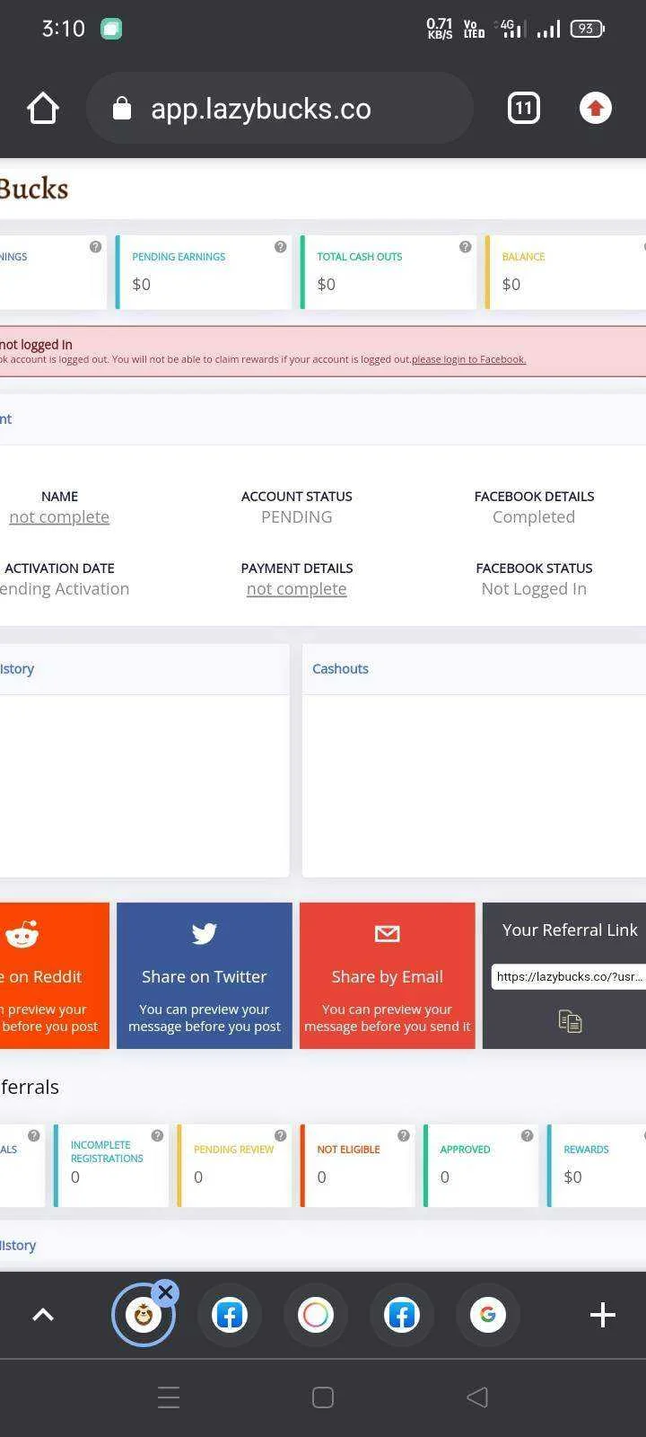
Task: Click help icon on Approved card
Action: (x=527, y=1135)
